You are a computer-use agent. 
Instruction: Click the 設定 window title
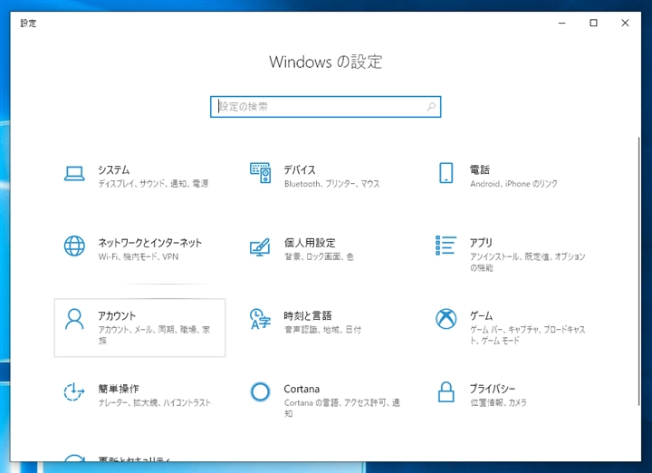(28, 24)
